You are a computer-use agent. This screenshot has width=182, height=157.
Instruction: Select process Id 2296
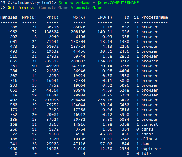[124, 47]
